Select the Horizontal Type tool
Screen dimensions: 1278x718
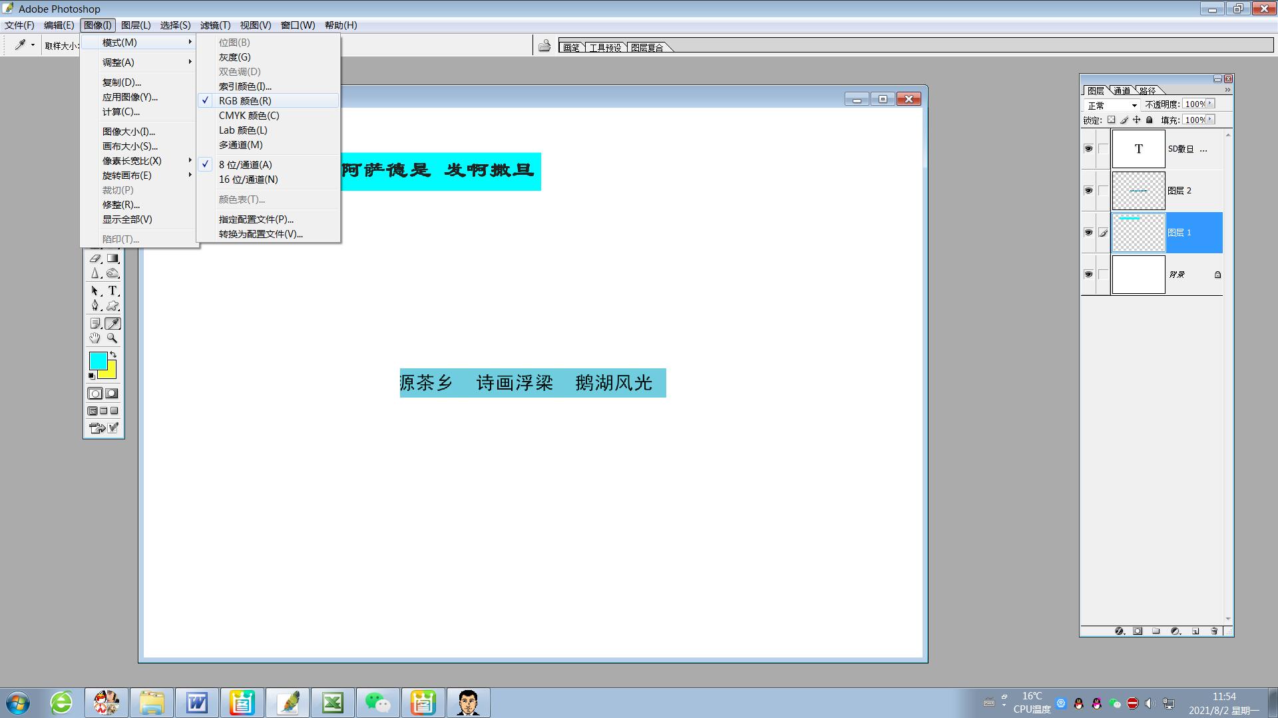point(112,291)
